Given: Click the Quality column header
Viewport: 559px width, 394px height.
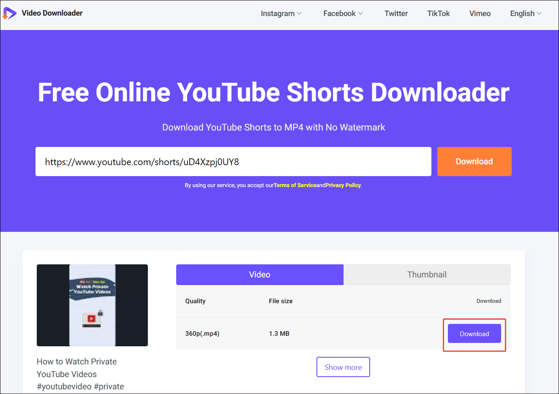Looking at the screenshot, I should pyautogui.click(x=195, y=301).
